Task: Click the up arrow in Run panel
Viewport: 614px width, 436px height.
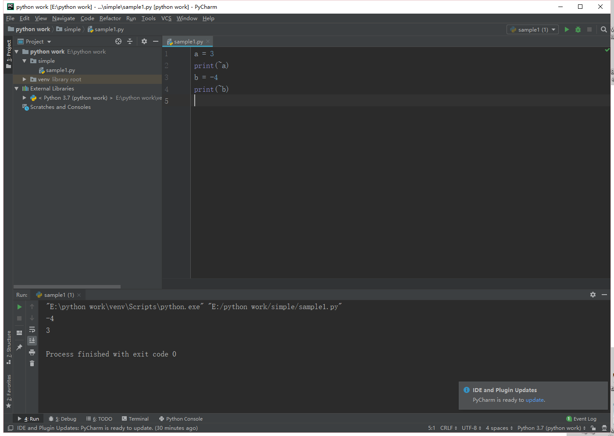Action: tap(32, 306)
